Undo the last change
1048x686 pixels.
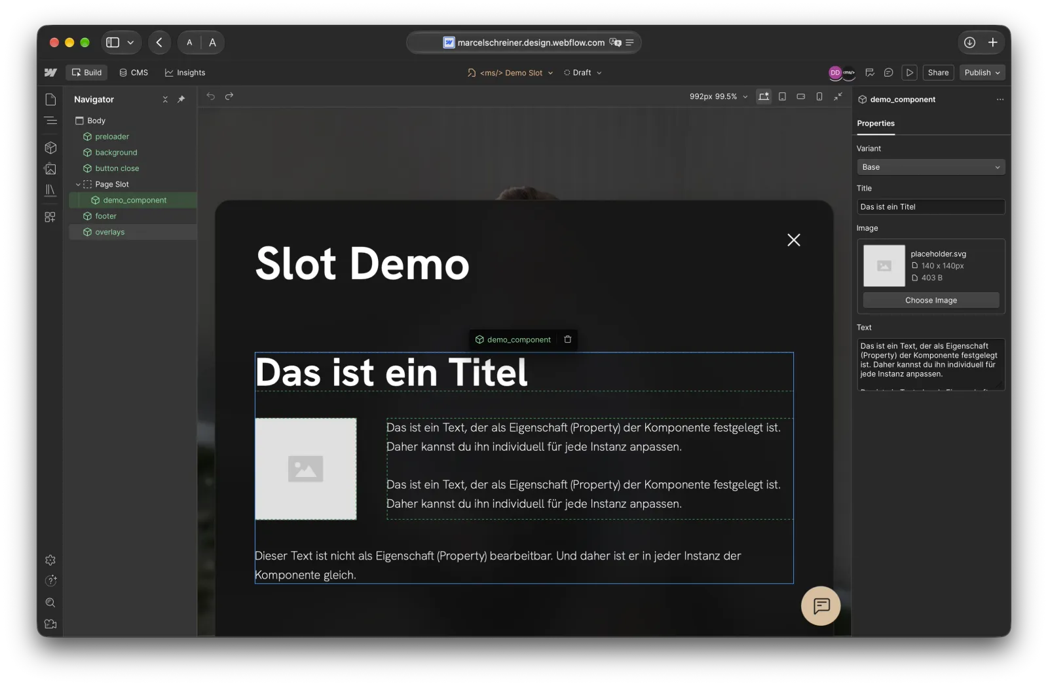[x=211, y=96]
